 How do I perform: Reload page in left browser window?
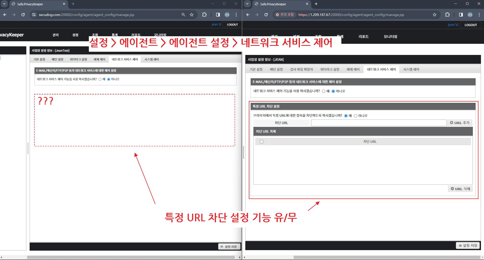23,15
